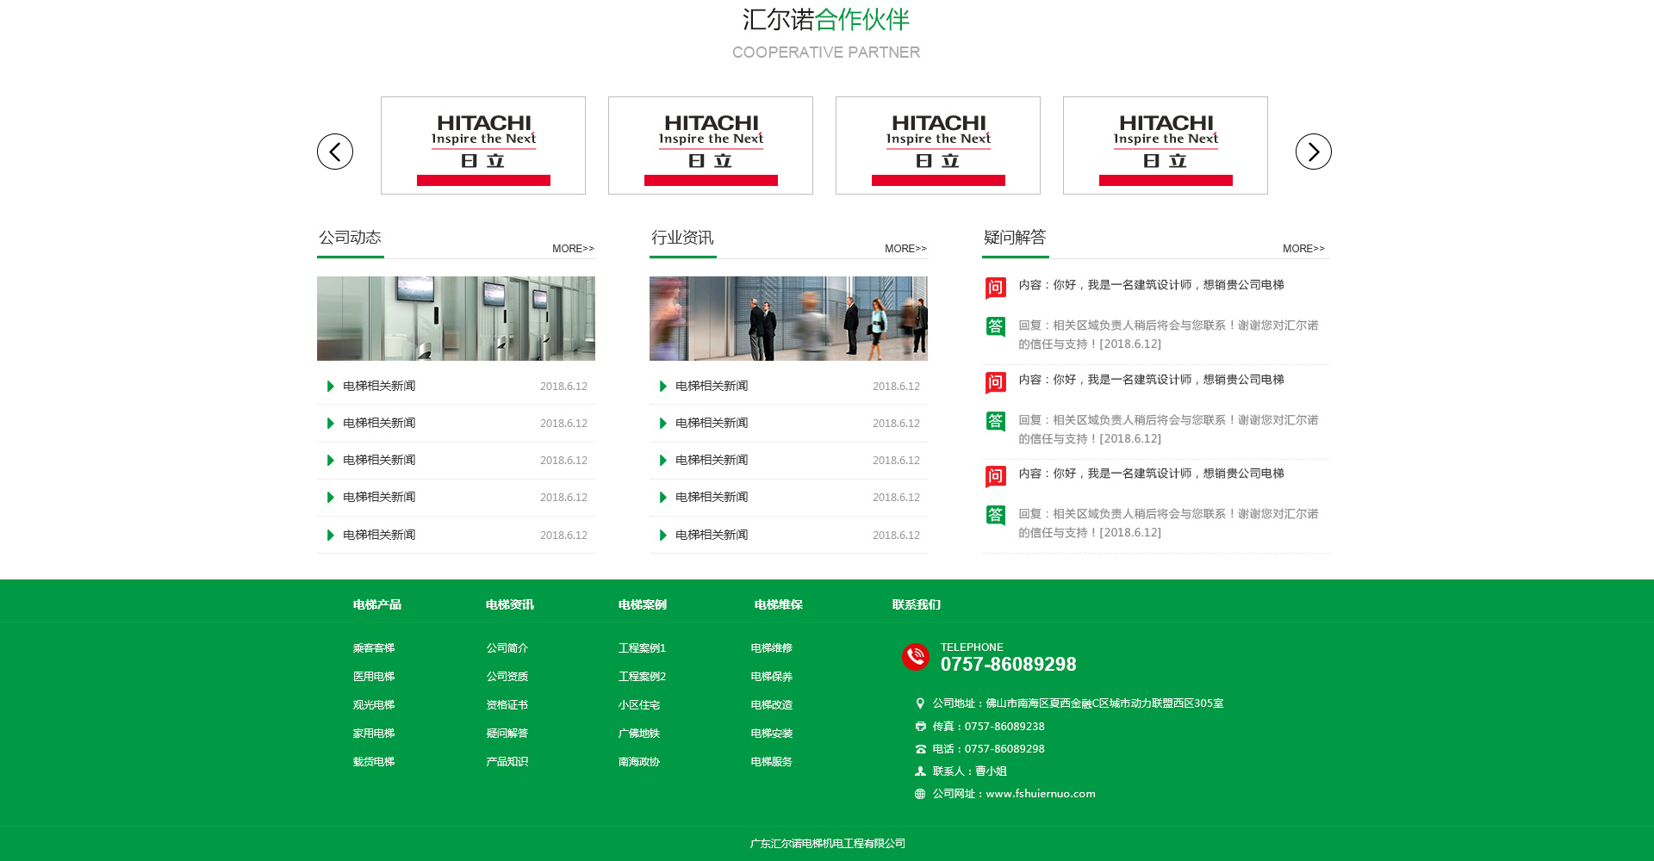Click the 公司动态 elevator lobby image
Viewport: 1654px width, 861px height.
tap(456, 319)
